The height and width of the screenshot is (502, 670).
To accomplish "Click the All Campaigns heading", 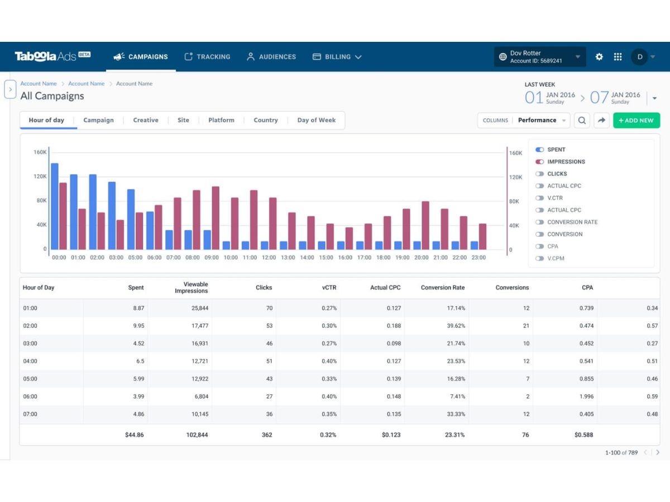I will (52, 96).
